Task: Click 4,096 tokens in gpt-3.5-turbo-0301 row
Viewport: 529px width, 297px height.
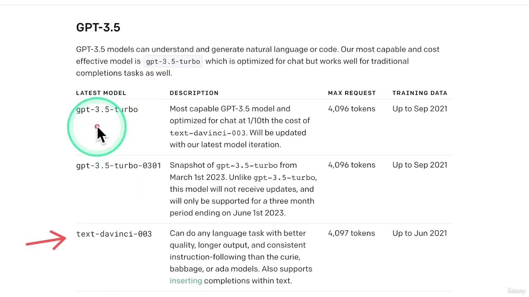Action: (x=352, y=165)
